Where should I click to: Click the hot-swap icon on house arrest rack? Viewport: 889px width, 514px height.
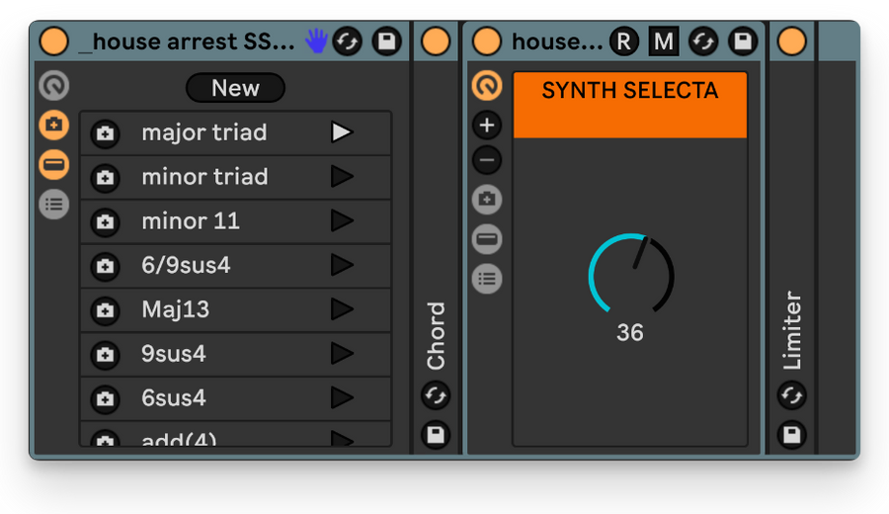tap(348, 42)
